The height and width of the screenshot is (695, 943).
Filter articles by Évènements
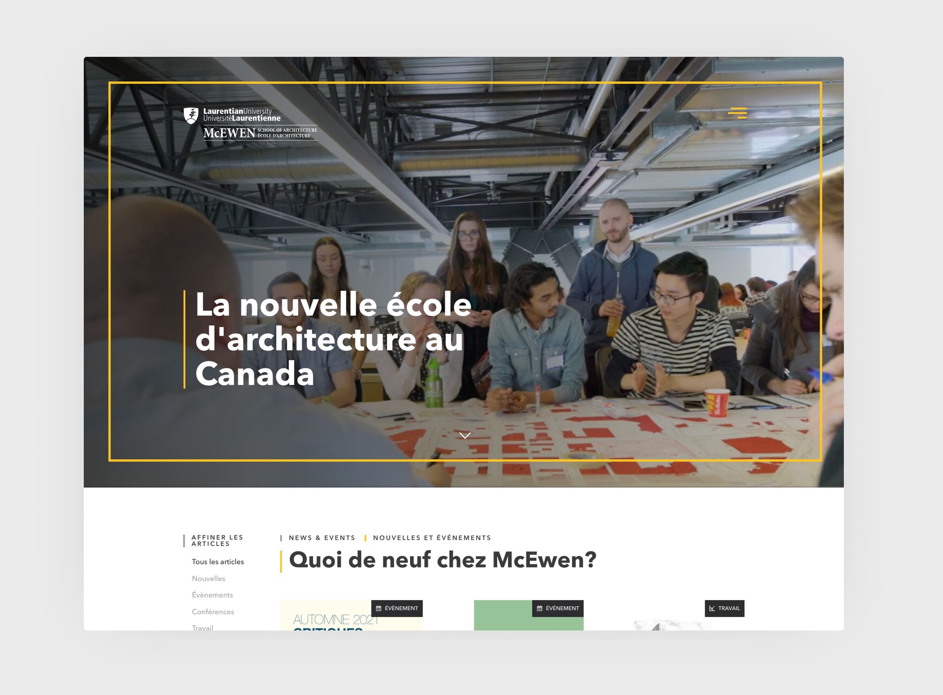click(x=212, y=595)
